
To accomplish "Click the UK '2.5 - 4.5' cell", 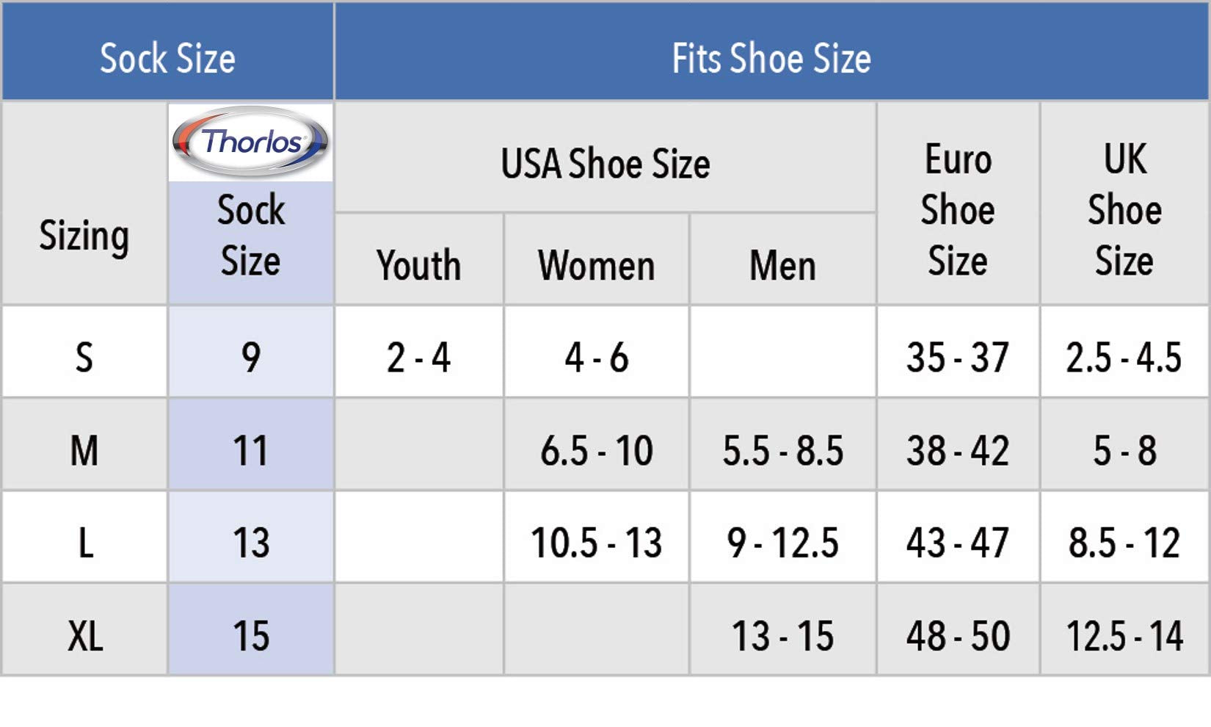I will (x=1124, y=358).
